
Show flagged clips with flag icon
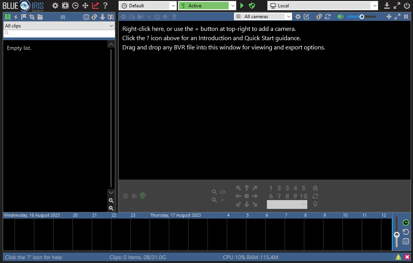24,17
